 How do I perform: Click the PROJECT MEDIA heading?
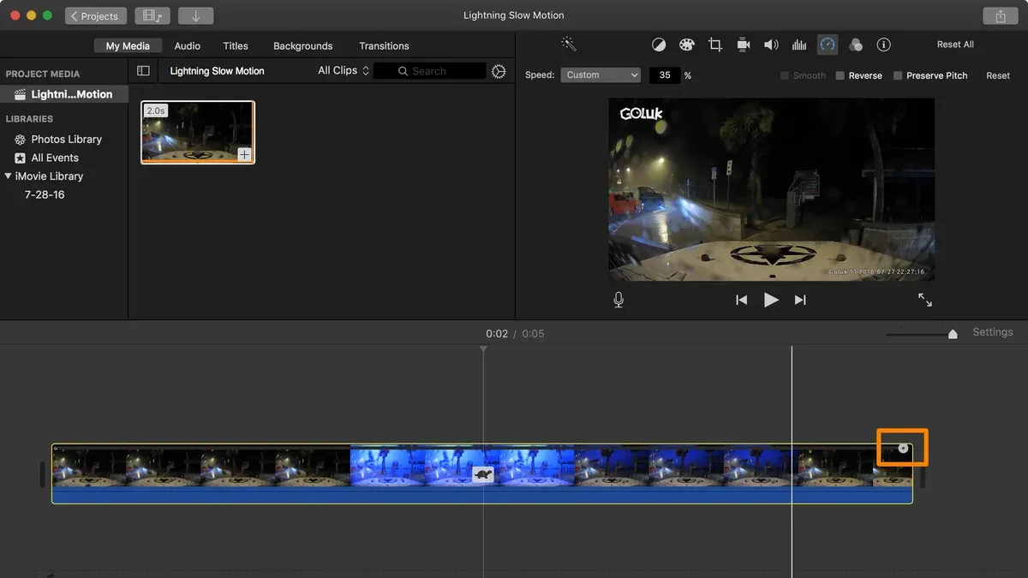43,74
